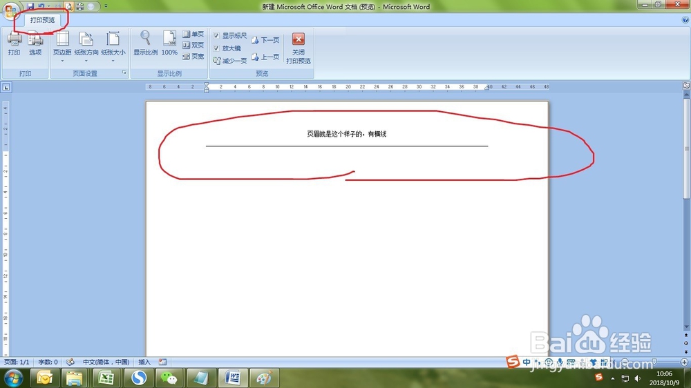Click next page double-arrow below scrollbar
Image resolution: width=691 pixels, height=388 pixels.
pyautogui.click(x=686, y=352)
